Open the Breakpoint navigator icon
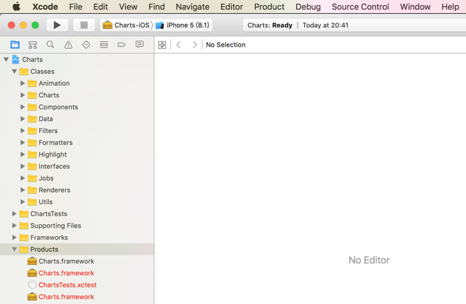 [122, 45]
